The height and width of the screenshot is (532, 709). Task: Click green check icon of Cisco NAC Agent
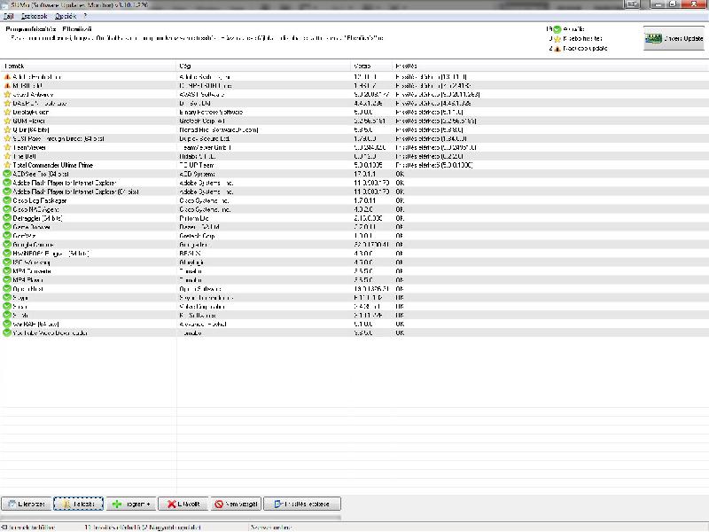pyautogui.click(x=7, y=209)
